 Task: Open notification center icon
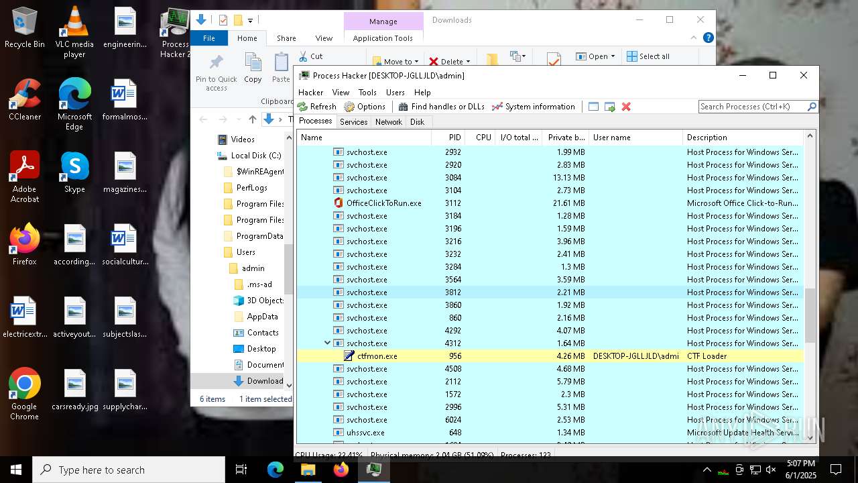[836, 470]
